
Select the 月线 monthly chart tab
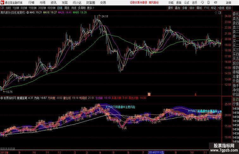(x=74, y=8)
